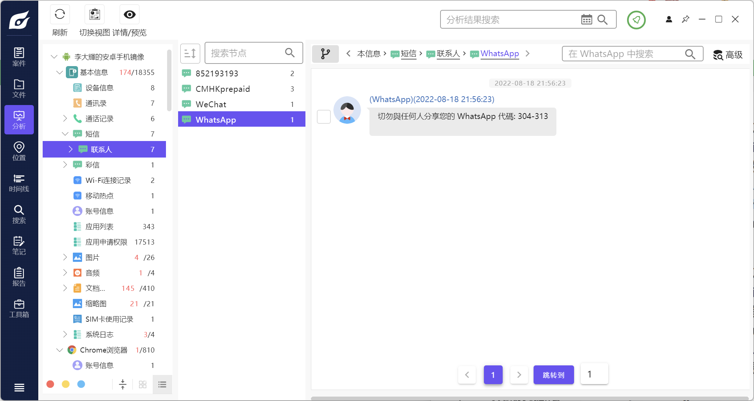The image size is (754, 401).
Task: Switch to the list view toggle at bottom
Action: pos(162,384)
